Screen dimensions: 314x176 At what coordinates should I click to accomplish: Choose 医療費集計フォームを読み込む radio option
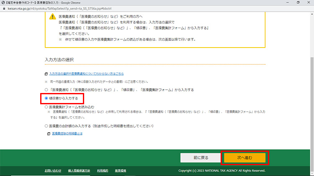click(46, 107)
